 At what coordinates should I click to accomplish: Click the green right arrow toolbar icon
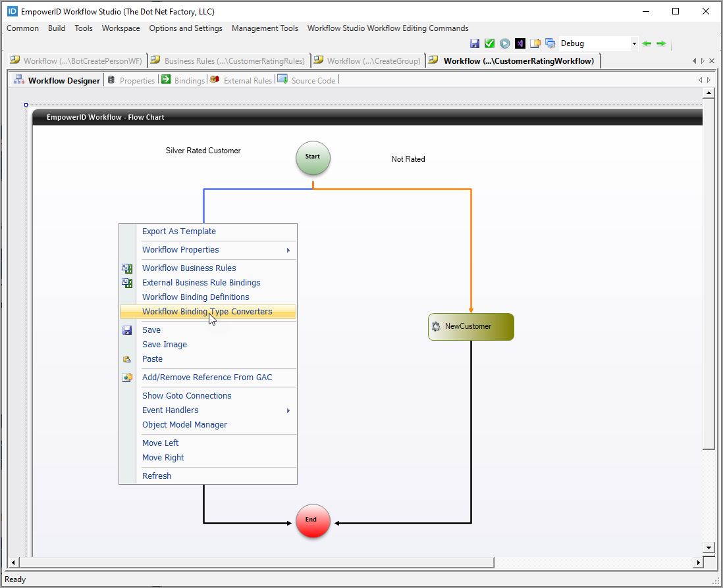(661, 43)
